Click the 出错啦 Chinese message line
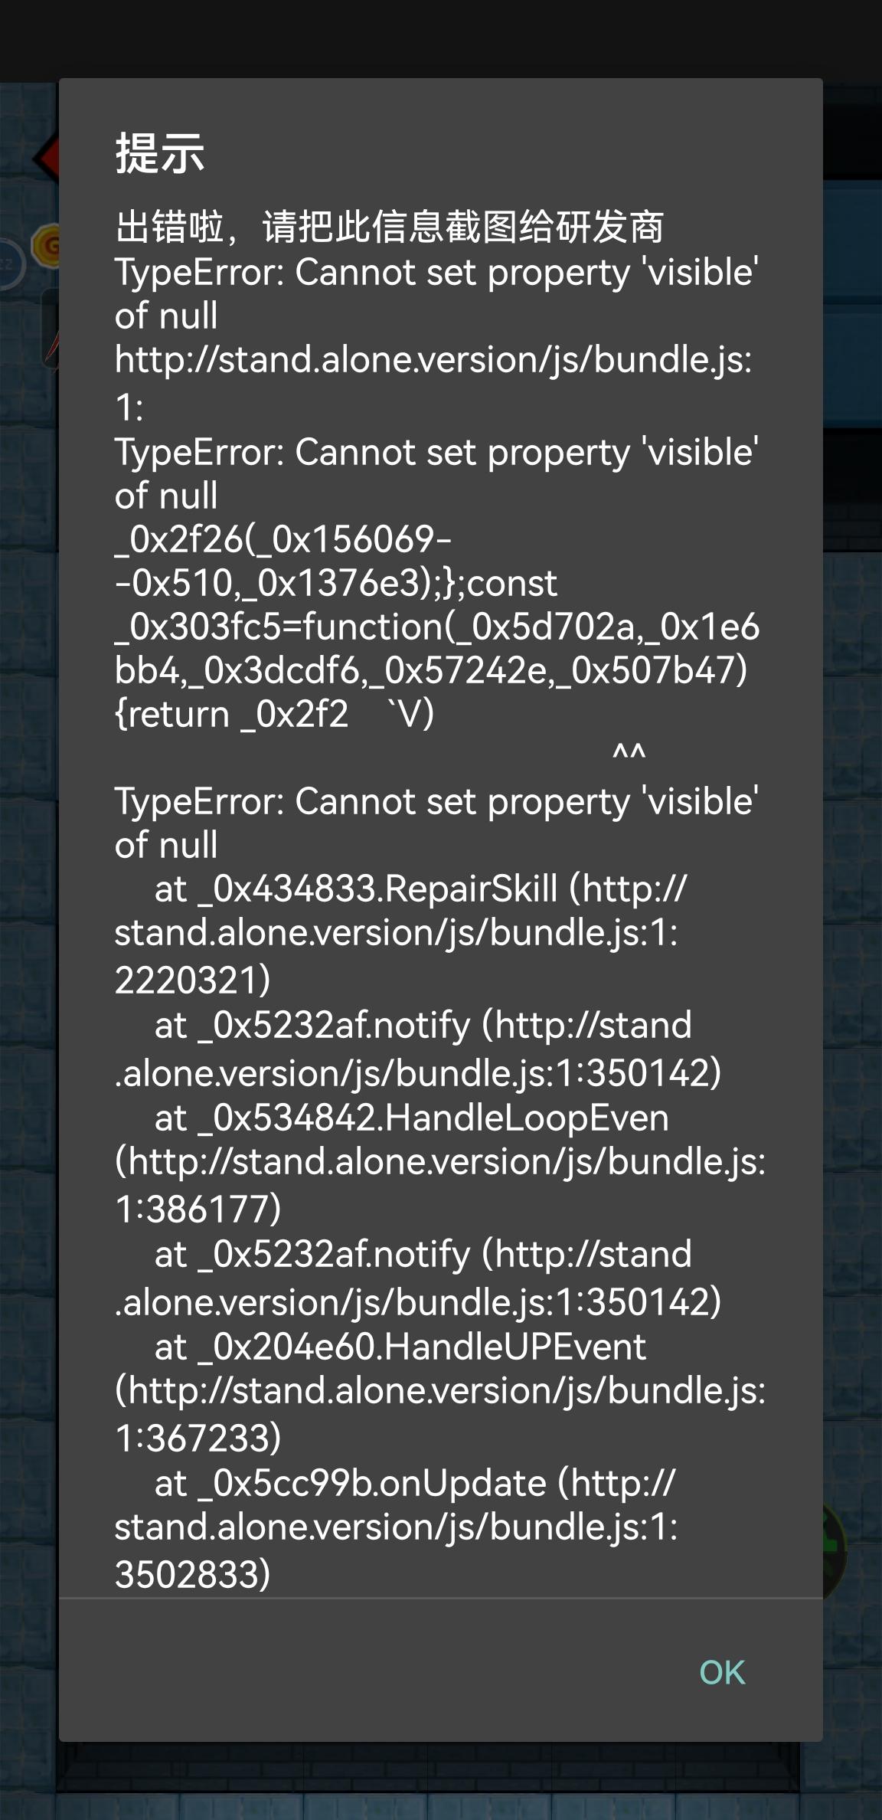 pyautogui.click(x=389, y=227)
